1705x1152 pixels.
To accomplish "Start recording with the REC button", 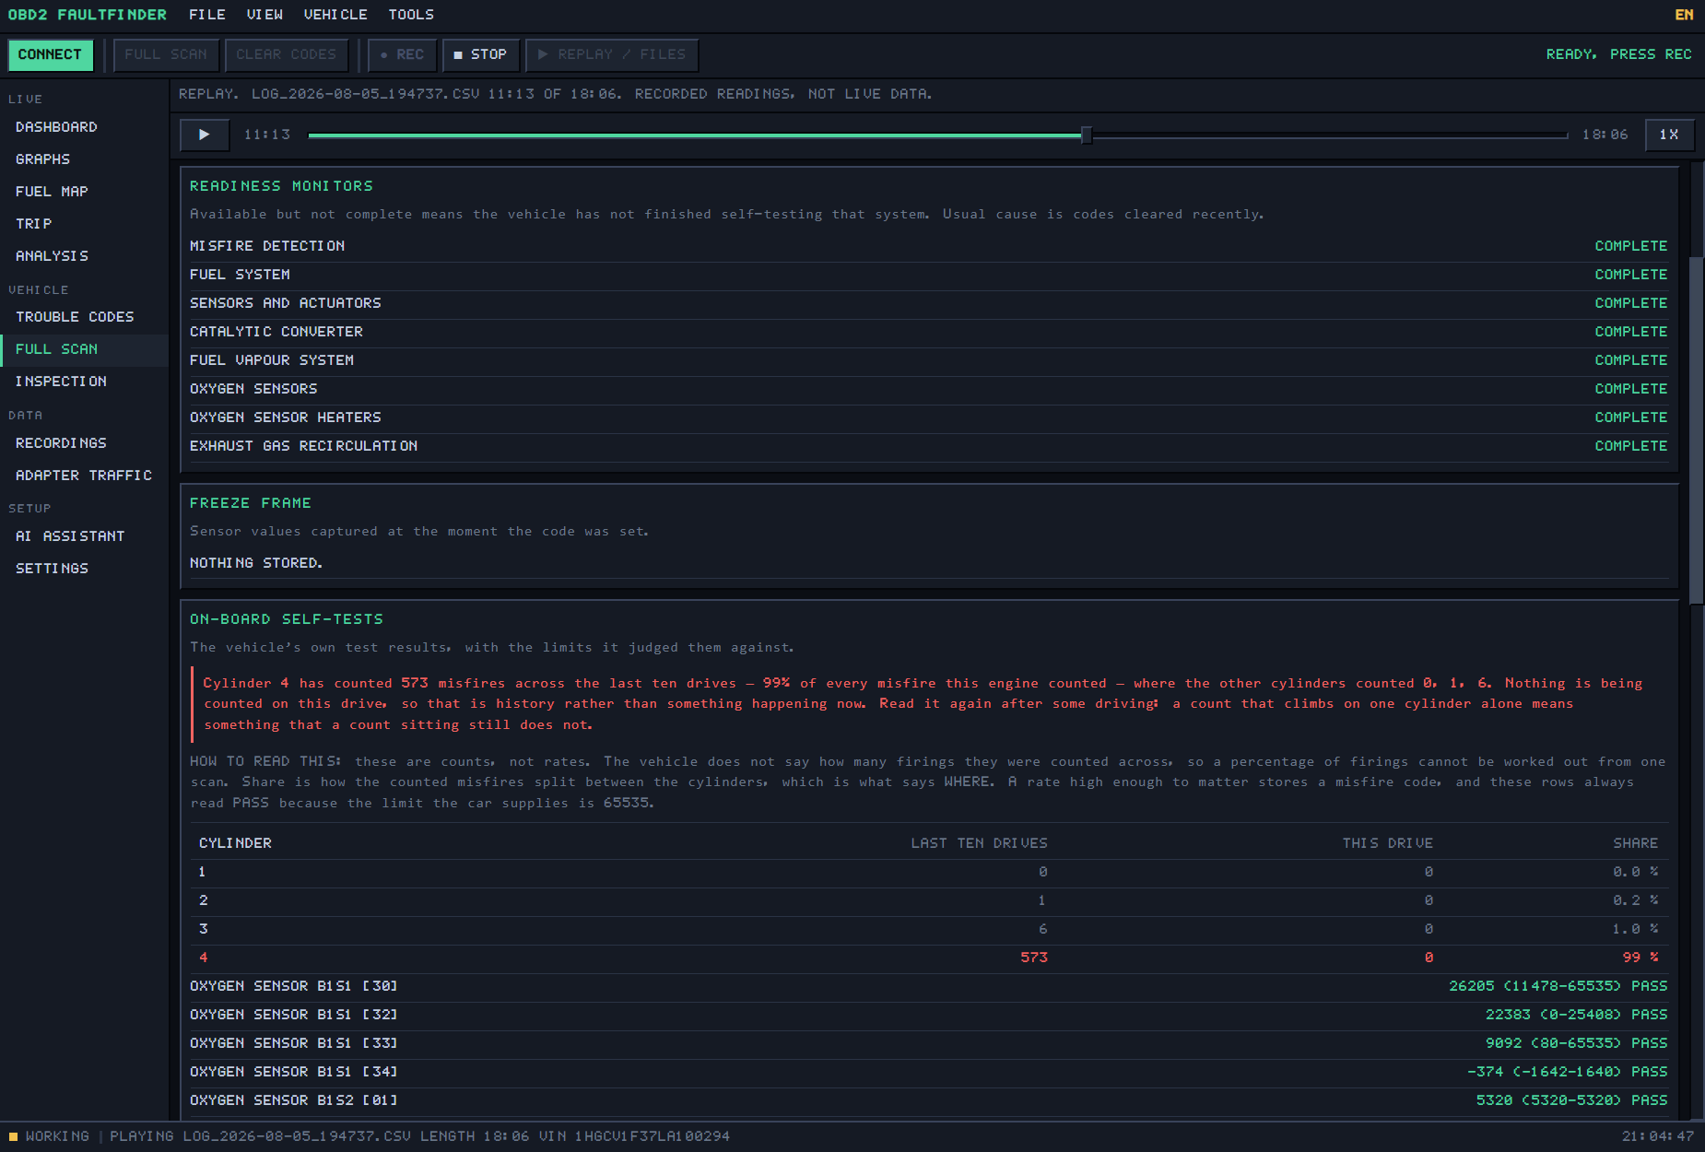I will click(402, 55).
